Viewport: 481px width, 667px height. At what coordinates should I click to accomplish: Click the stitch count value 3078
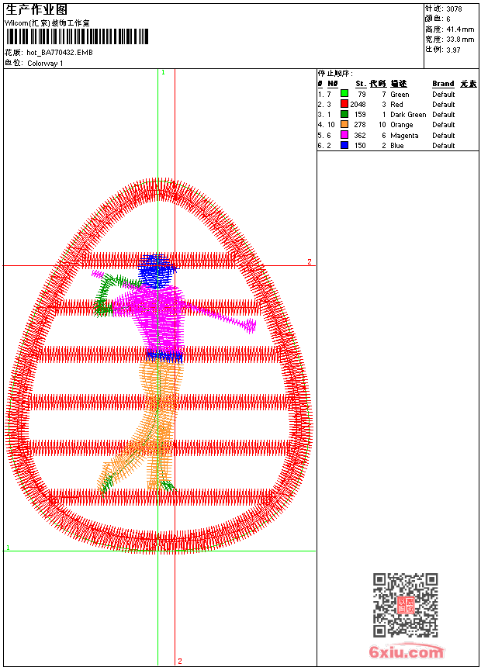[454, 9]
